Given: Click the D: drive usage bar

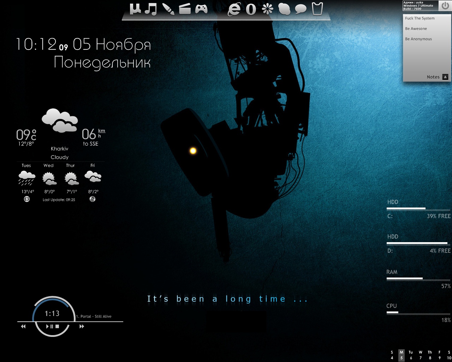Looking at the screenshot, I should pos(418,244).
